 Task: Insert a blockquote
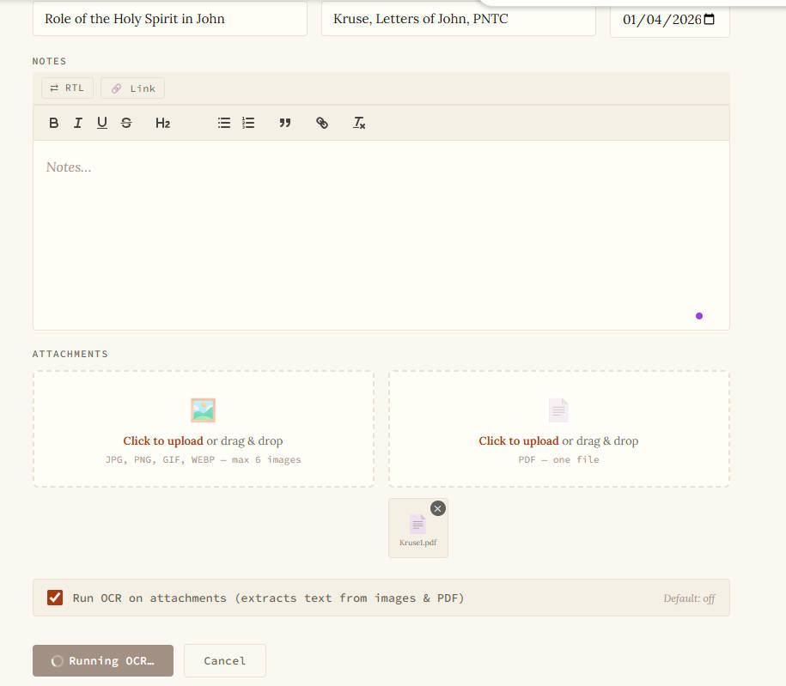click(285, 123)
